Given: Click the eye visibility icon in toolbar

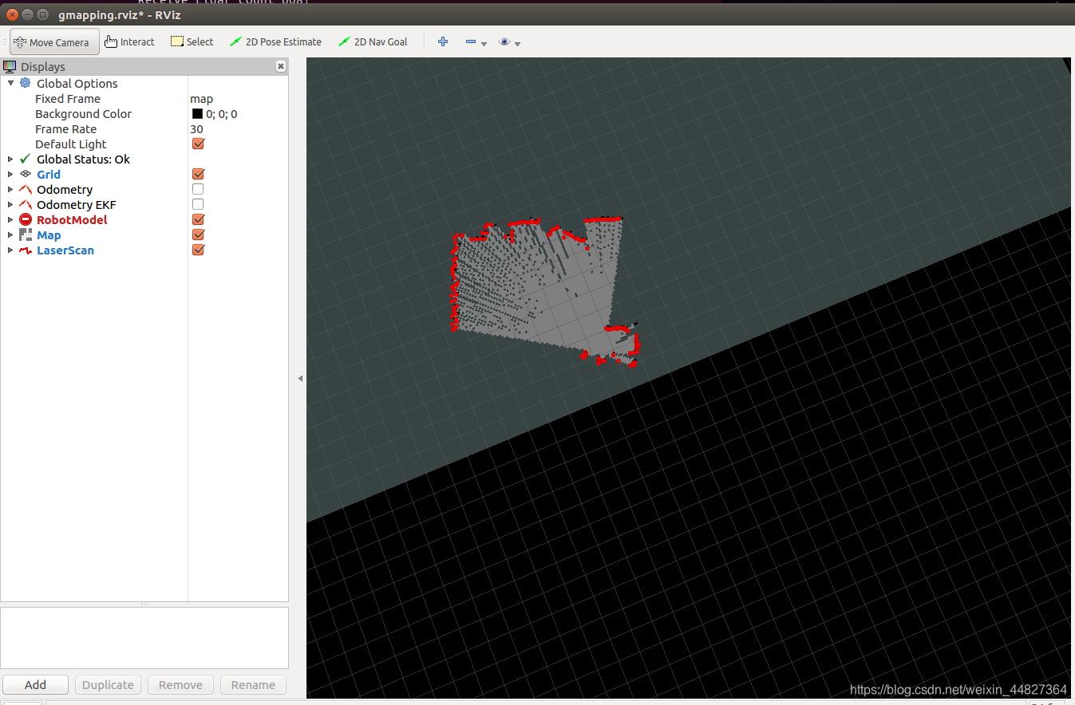Looking at the screenshot, I should coord(504,41).
